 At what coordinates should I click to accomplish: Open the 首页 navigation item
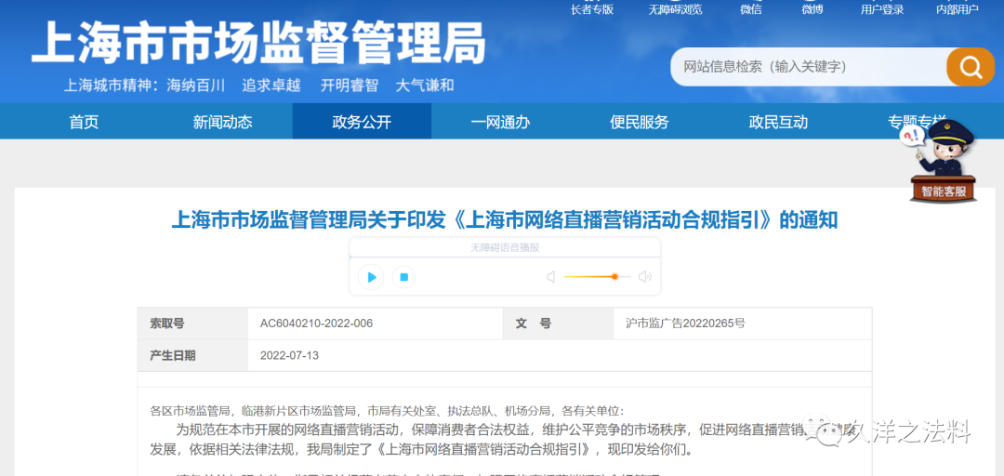(x=84, y=122)
